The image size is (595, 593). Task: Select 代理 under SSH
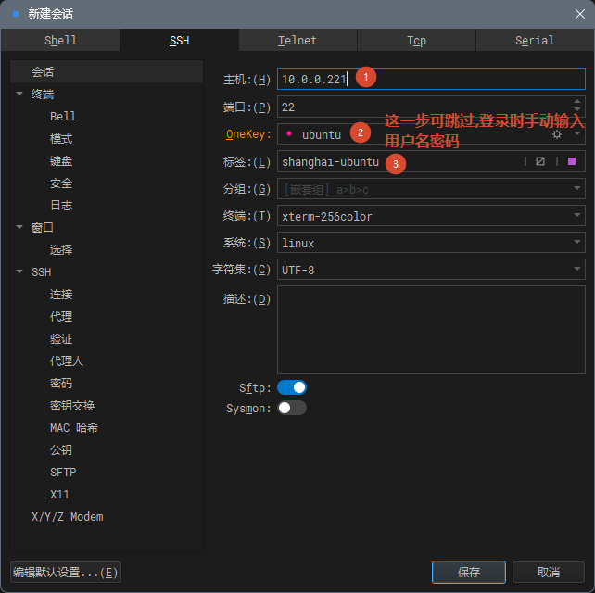[x=61, y=316]
